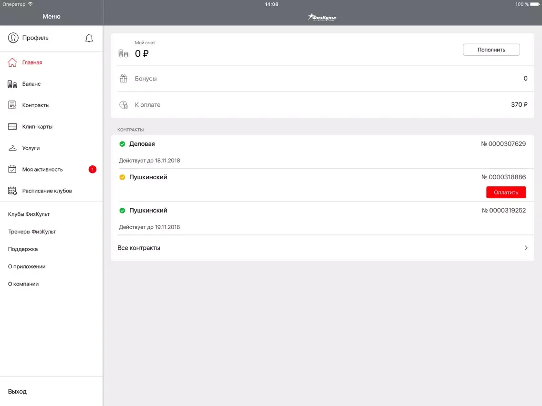Tap the Wi-Fi status bar icon
This screenshot has height=406, width=542.
(31, 4)
